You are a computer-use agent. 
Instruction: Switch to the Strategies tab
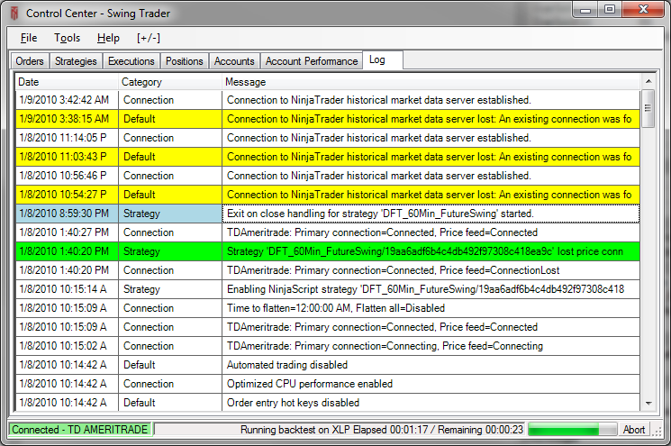(76, 61)
